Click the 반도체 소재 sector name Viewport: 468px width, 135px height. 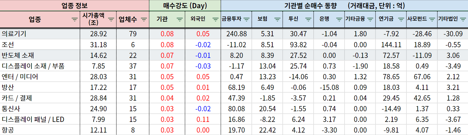point(18,55)
